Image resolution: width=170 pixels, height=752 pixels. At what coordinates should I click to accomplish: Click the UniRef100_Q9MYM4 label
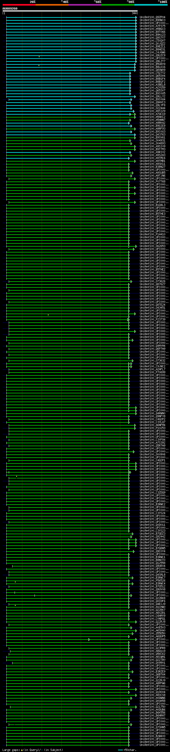point(152,346)
